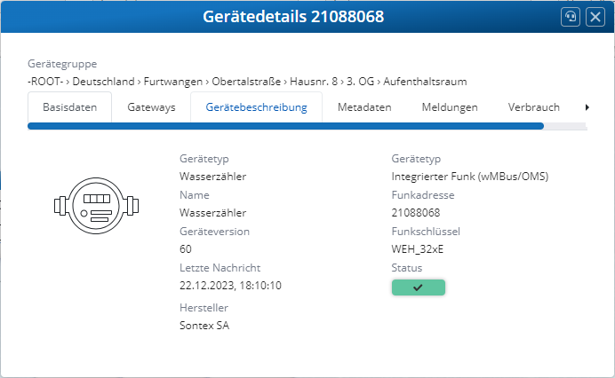Go to the Verbrauch tab

(x=533, y=107)
